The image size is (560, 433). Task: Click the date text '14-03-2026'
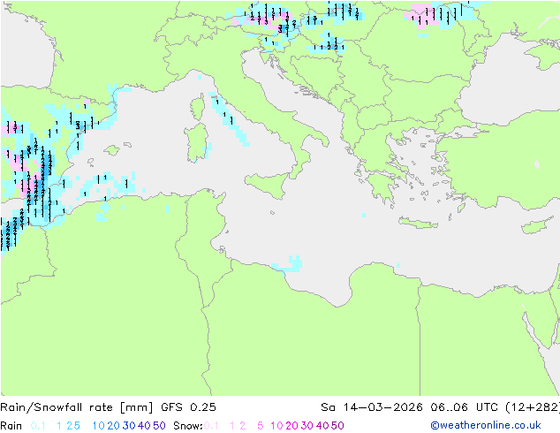(382, 407)
